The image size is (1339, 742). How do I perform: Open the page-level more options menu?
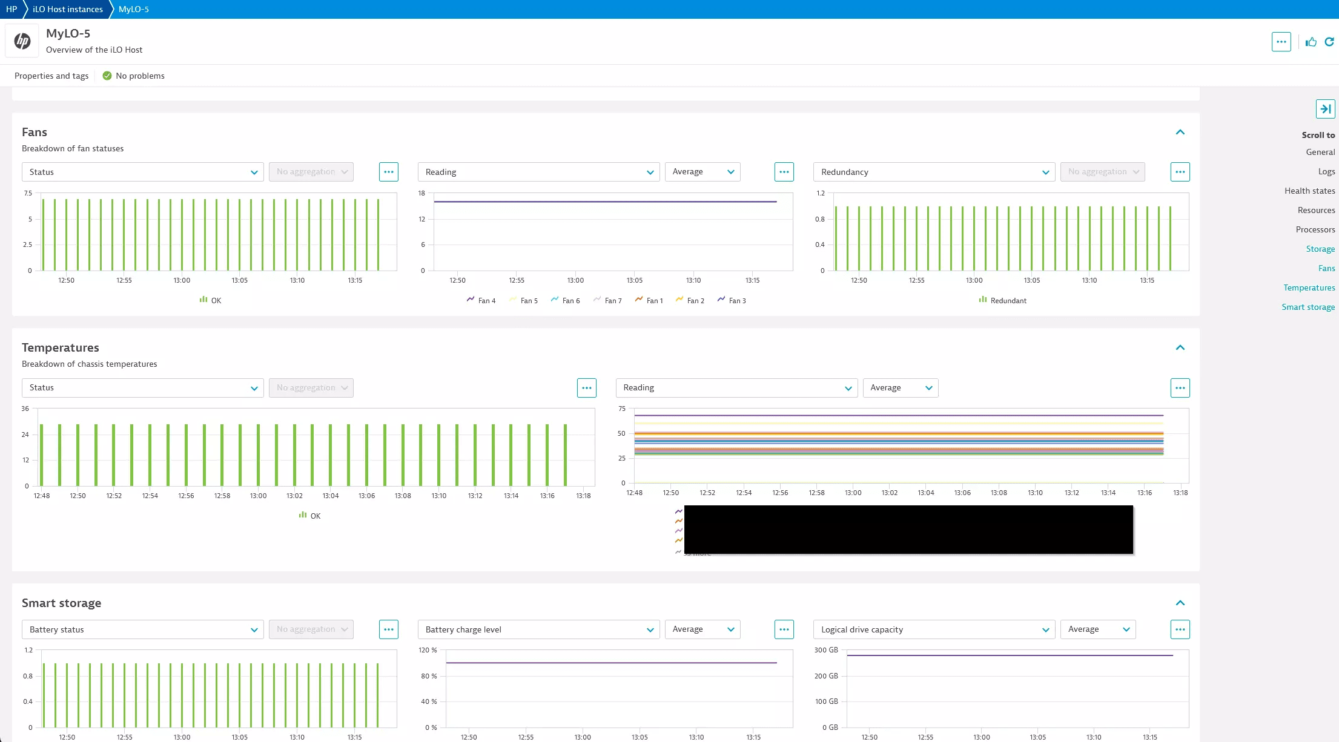[x=1281, y=42]
